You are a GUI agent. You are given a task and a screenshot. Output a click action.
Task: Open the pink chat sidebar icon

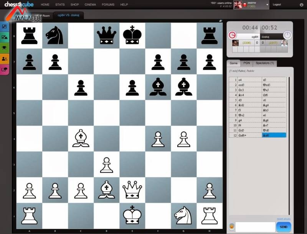tap(4, 69)
